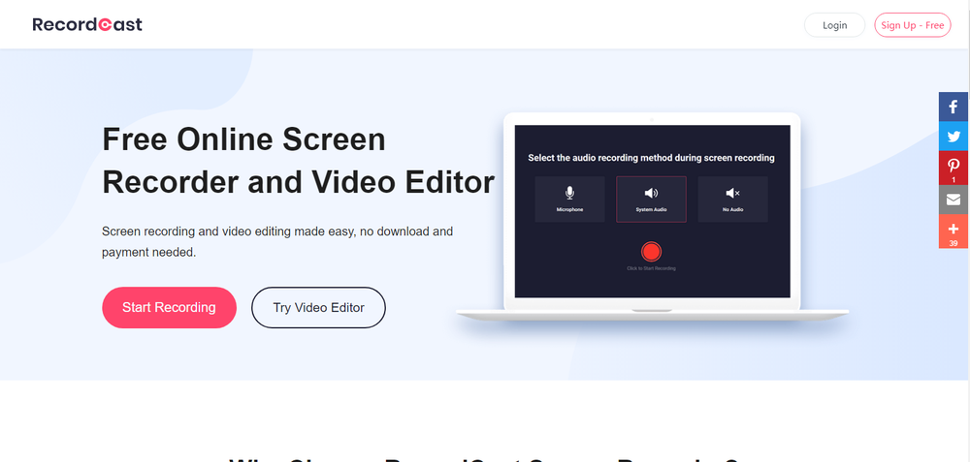Image resolution: width=970 pixels, height=462 pixels.
Task: Click the Start Recording button
Action: [169, 308]
